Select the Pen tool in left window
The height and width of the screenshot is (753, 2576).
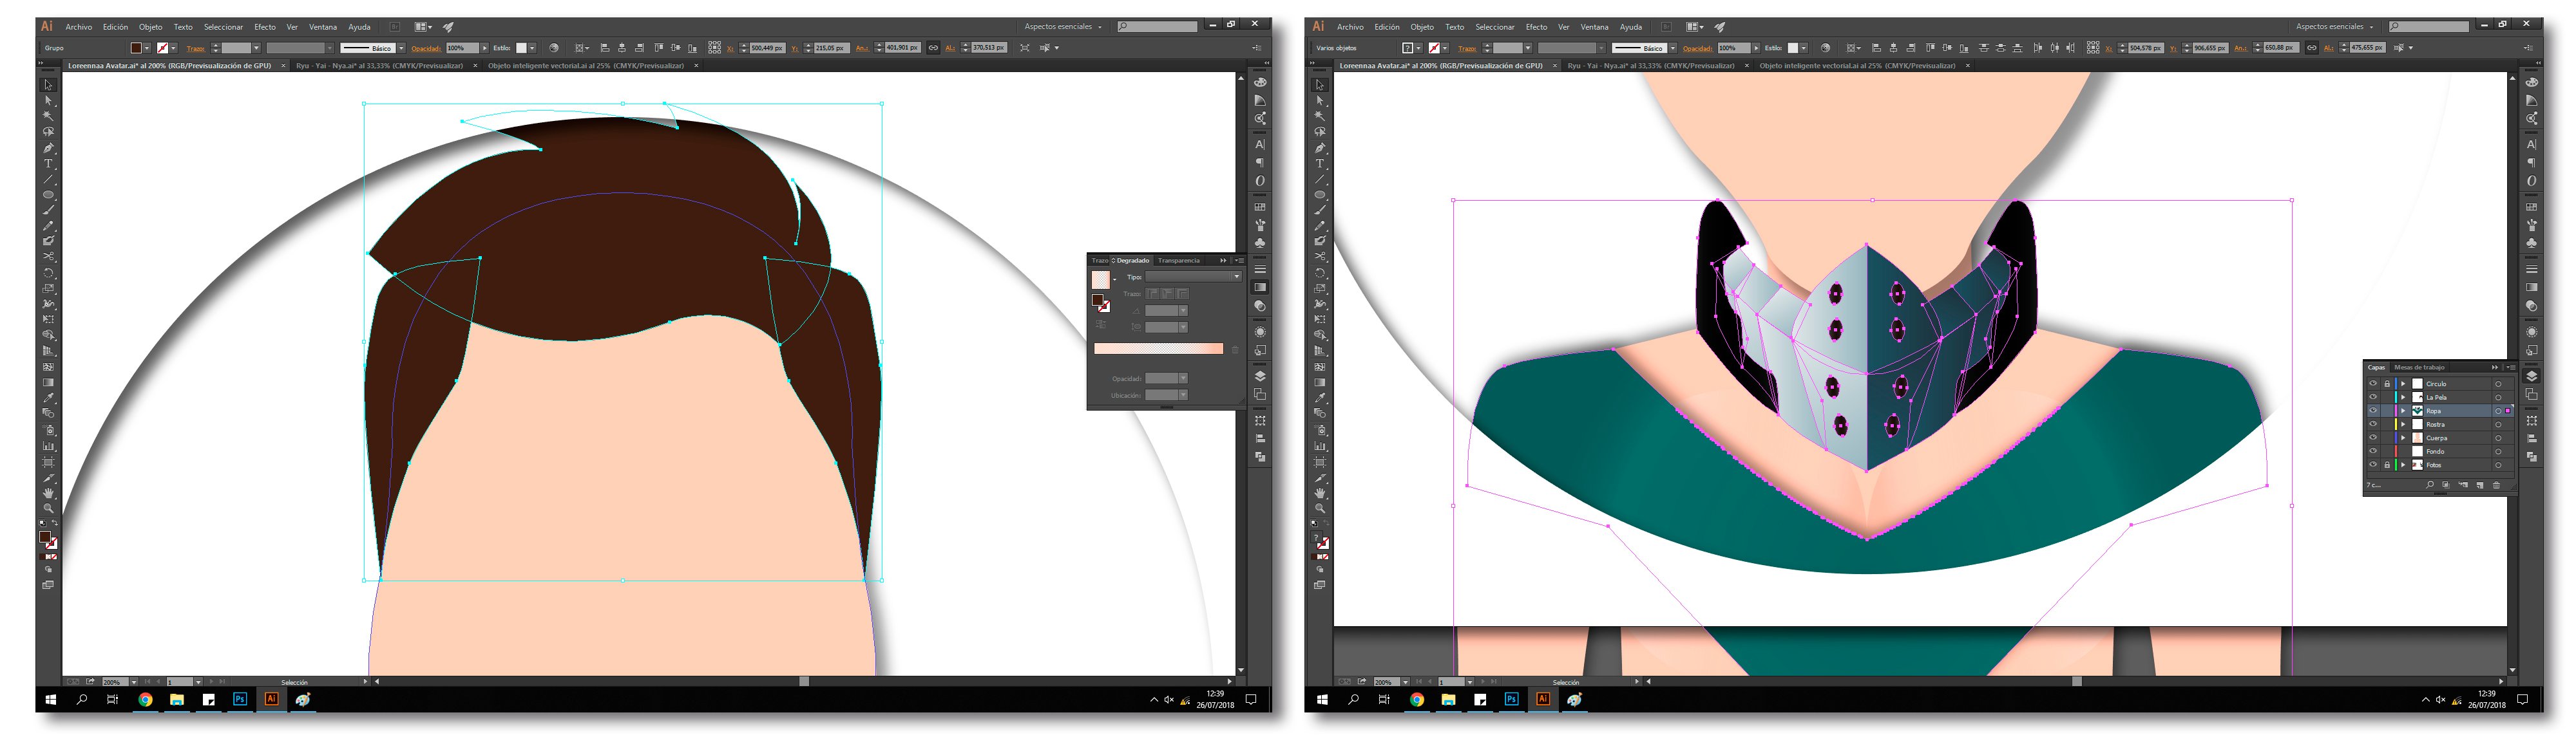click(x=48, y=148)
